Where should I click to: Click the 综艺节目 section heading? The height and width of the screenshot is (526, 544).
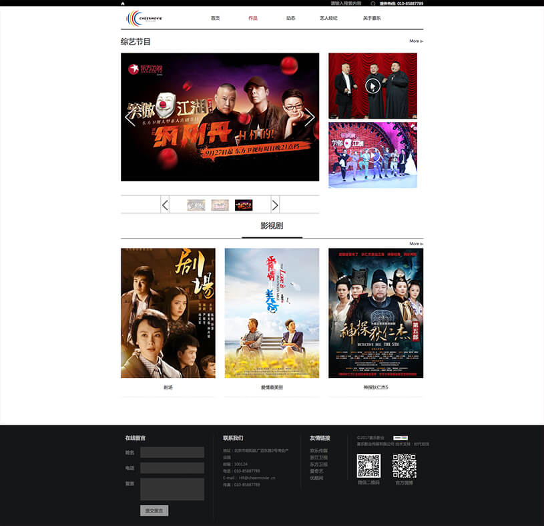pyautogui.click(x=135, y=41)
